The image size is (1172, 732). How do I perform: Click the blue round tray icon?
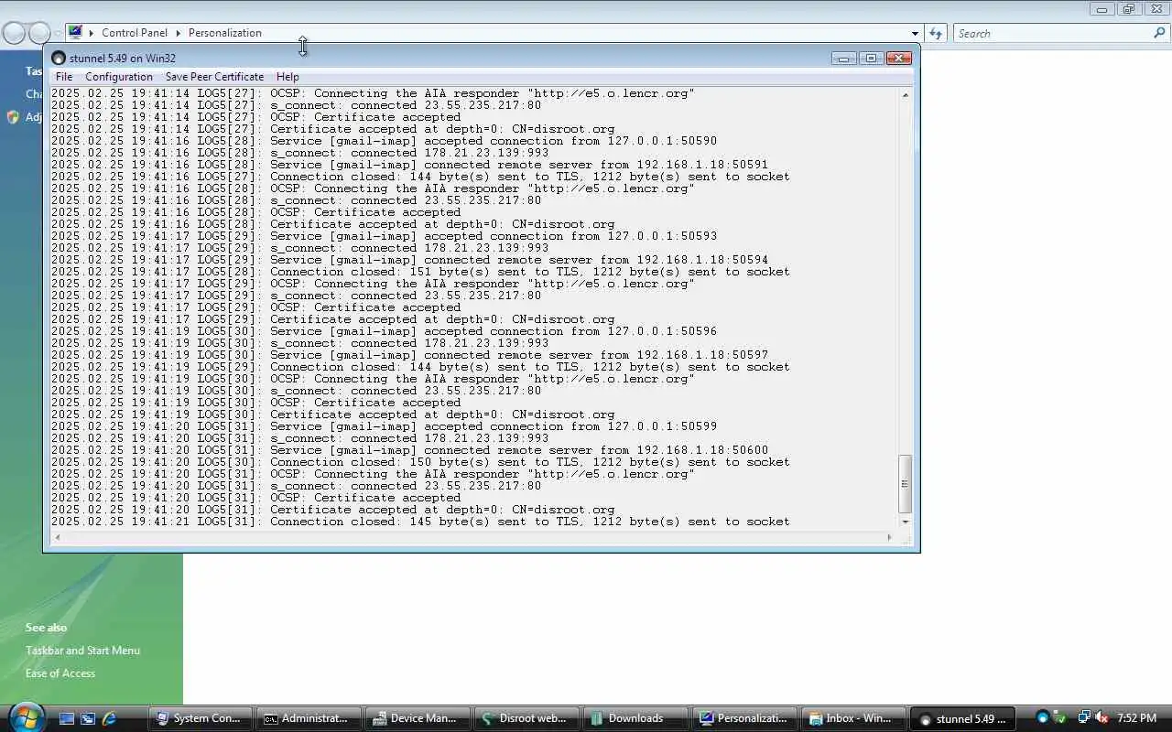[x=1042, y=718]
